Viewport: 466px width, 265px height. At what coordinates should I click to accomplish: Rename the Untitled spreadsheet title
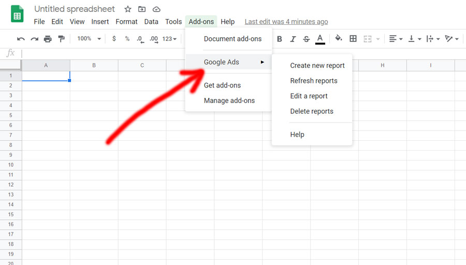point(74,9)
